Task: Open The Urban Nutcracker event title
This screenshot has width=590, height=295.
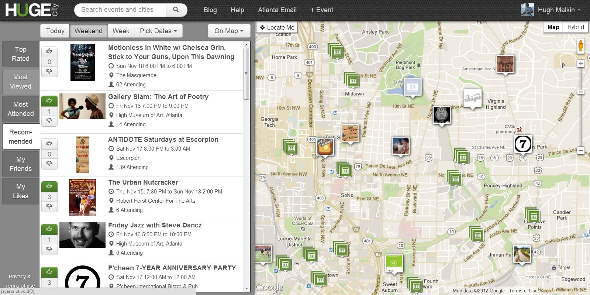Action: click(x=143, y=182)
